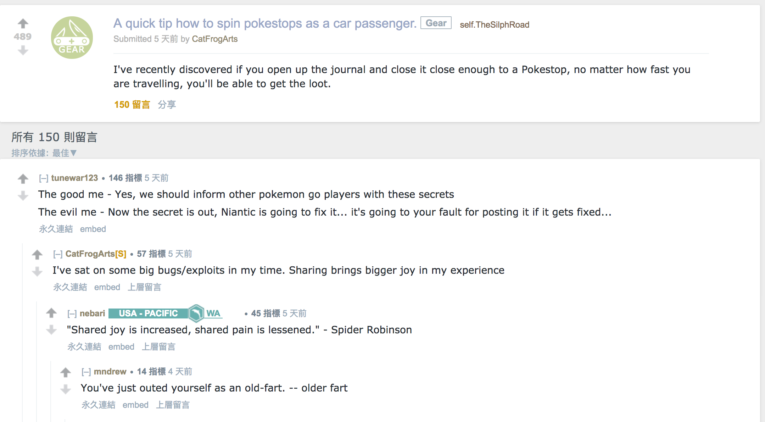Image resolution: width=765 pixels, height=422 pixels.
Task: Upvote tunewar123's comment
Action: [x=23, y=178]
